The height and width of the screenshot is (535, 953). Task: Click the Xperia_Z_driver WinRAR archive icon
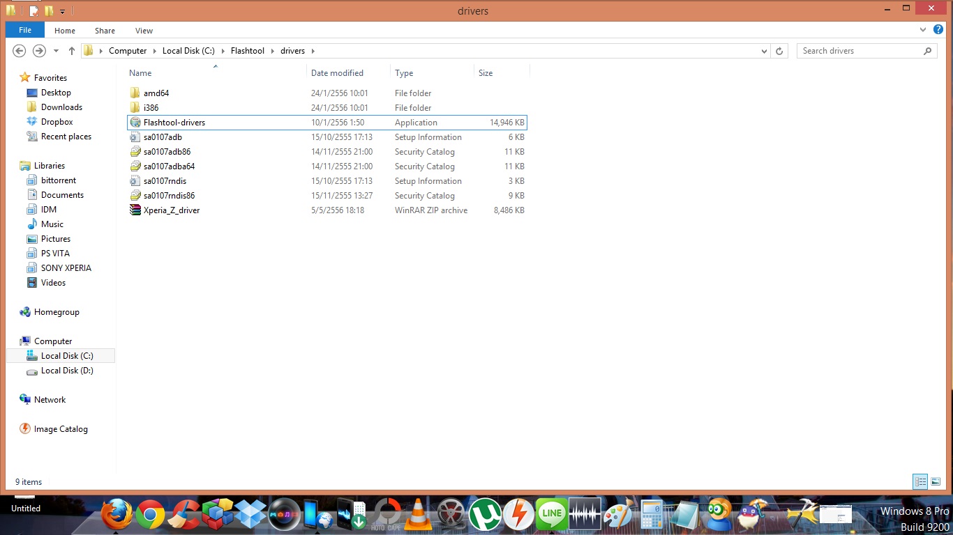coord(135,210)
